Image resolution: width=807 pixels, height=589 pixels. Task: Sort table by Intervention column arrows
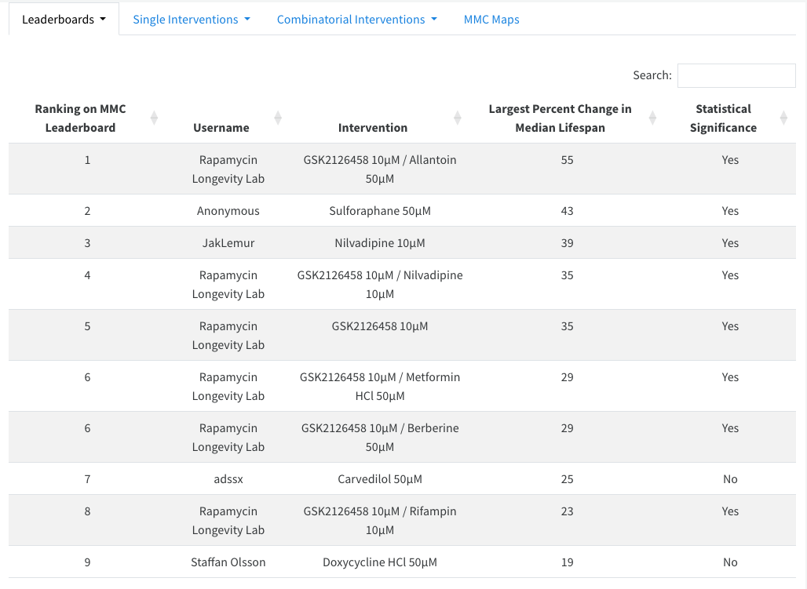pos(458,118)
